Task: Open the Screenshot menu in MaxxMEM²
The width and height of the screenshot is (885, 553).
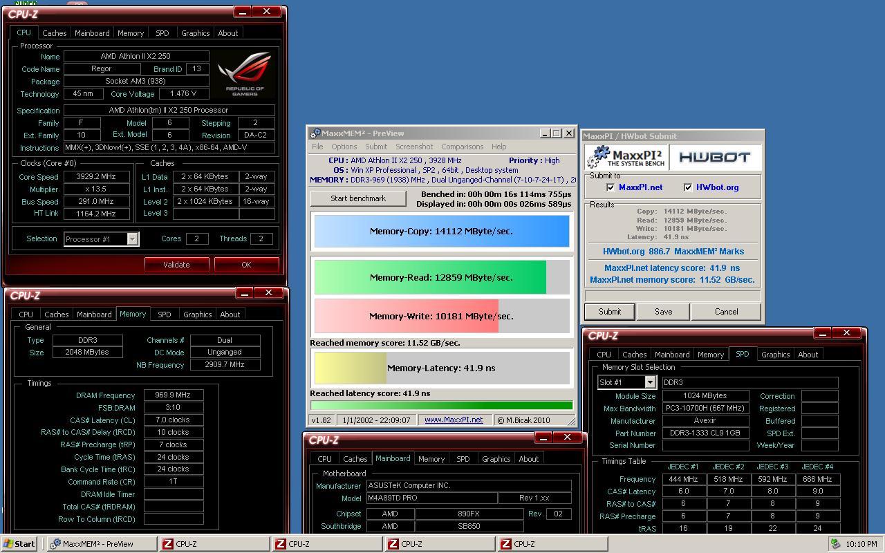Action: tap(414, 147)
